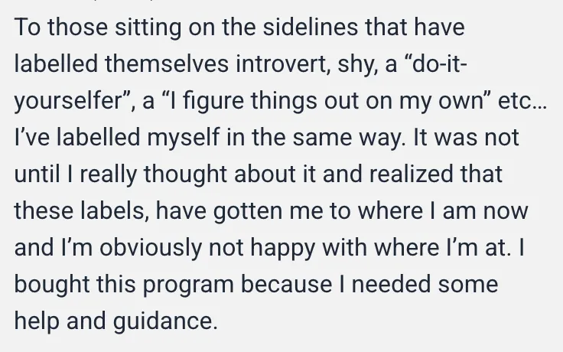This screenshot has height=352, width=563.
Task: Click the word "sidelines" in first line
Action: coord(311,28)
